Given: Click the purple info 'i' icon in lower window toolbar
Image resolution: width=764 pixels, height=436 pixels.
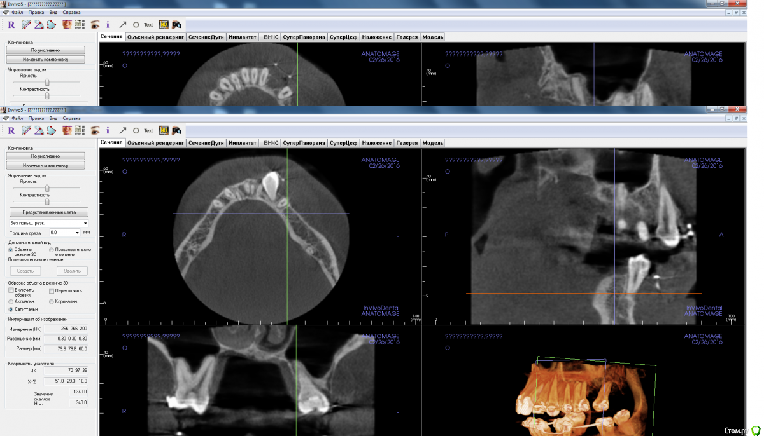Looking at the screenshot, I should (108, 130).
